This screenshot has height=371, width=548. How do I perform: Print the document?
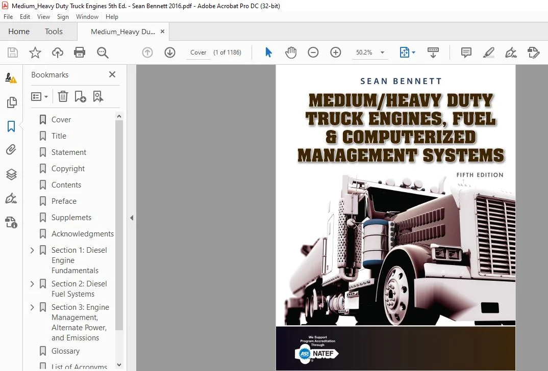80,52
